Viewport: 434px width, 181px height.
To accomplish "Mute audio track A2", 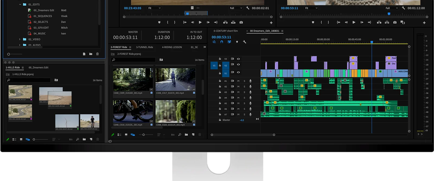I will (238, 87).
